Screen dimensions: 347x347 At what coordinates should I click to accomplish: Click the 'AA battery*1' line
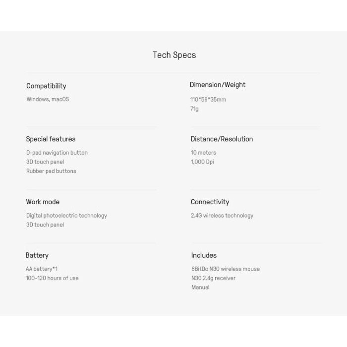coord(42,269)
